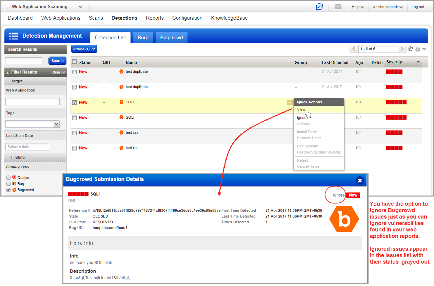Click the Bugcrowd icon in third SQLi row

click(x=121, y=102)
